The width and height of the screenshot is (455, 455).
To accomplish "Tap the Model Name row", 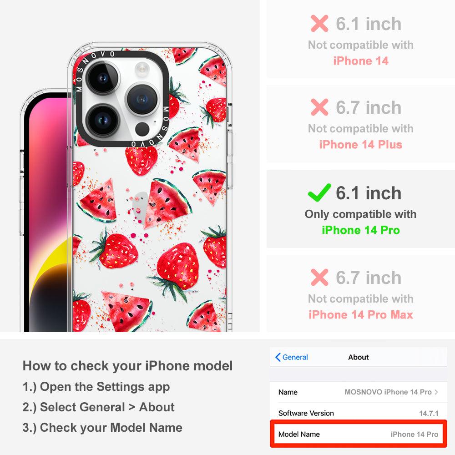I will 359,434.
